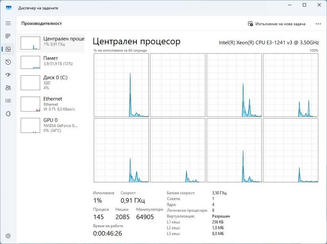This screenshot has width=327, height=244.
Task: Click 'Виртуализация' value 'Разрешен'
Action: [221, 216]
